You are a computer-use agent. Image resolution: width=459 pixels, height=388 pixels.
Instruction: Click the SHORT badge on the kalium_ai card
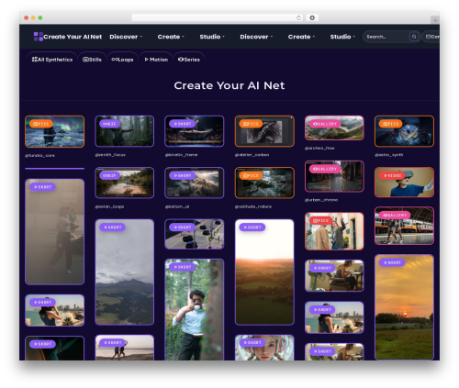[x=183, y=175]
